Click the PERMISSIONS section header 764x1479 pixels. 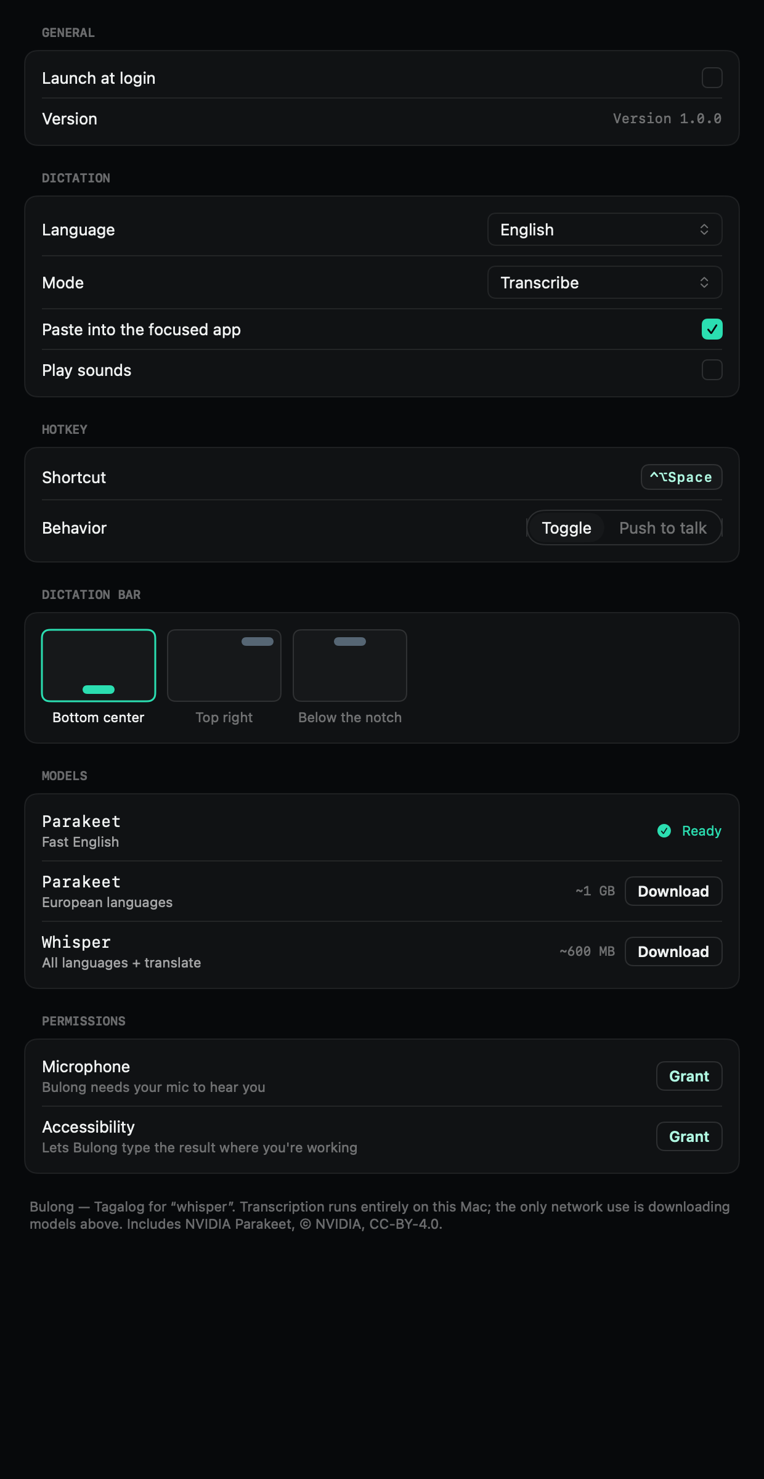pos(84,1021)
